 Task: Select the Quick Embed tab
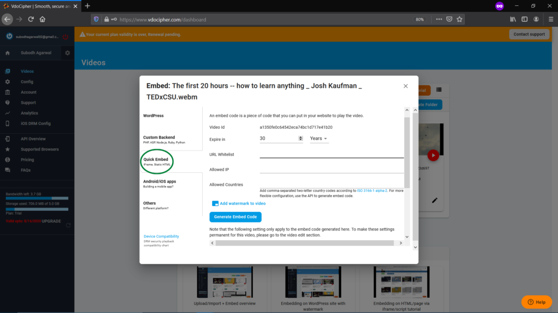pyautogui.click(x=157, y=161)
